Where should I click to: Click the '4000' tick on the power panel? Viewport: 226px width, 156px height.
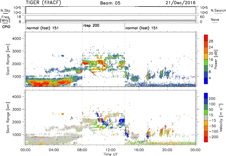16,39
